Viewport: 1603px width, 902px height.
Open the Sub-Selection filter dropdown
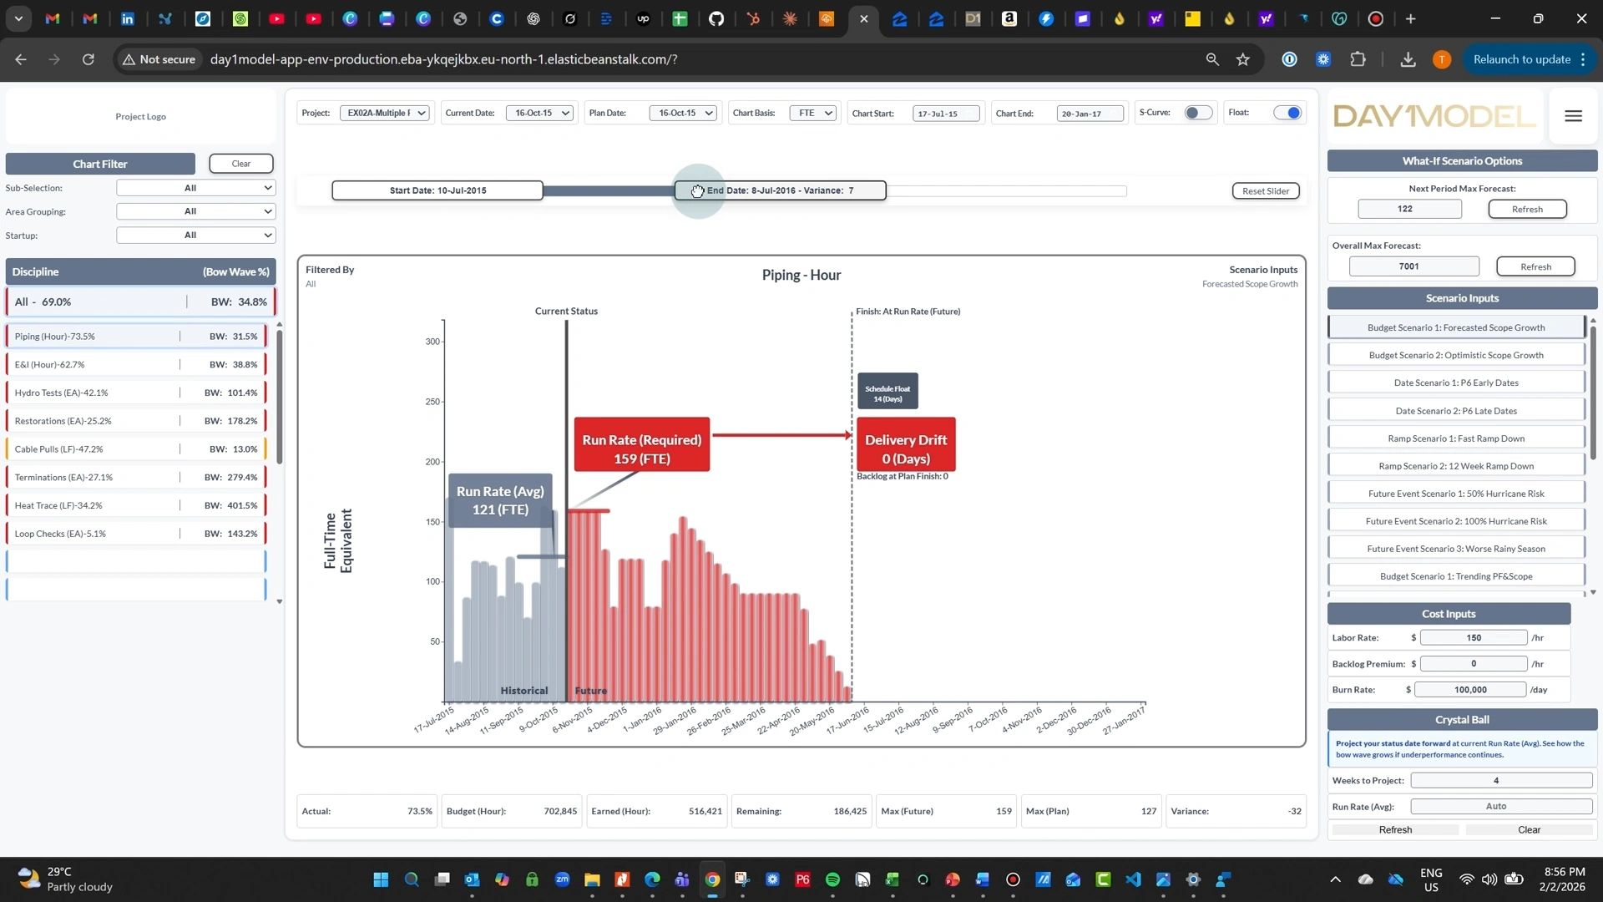point(195,188)
